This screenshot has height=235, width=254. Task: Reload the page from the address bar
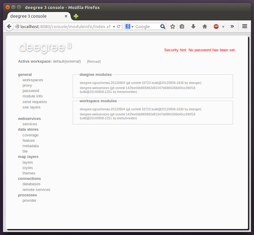119,26
